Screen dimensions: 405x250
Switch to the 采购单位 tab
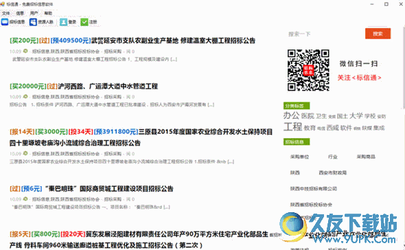[299, 157]
